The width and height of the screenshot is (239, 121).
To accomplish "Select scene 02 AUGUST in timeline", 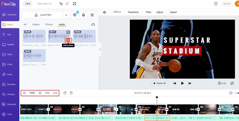I will (x=64, y=109).
